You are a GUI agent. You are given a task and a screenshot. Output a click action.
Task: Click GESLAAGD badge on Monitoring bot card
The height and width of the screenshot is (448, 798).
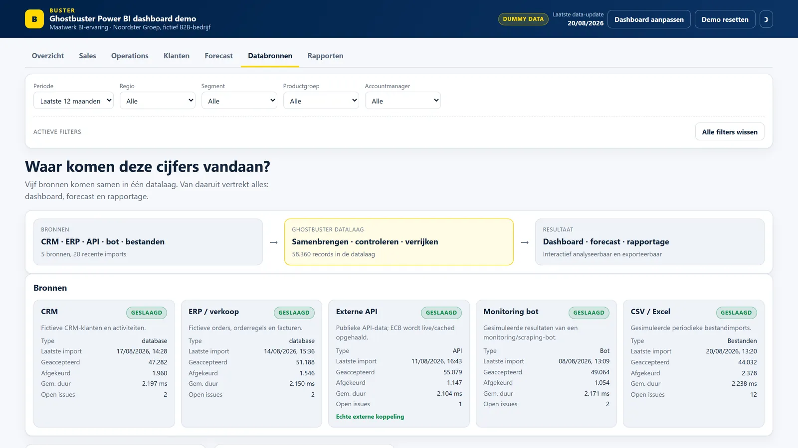pos(589,313)
